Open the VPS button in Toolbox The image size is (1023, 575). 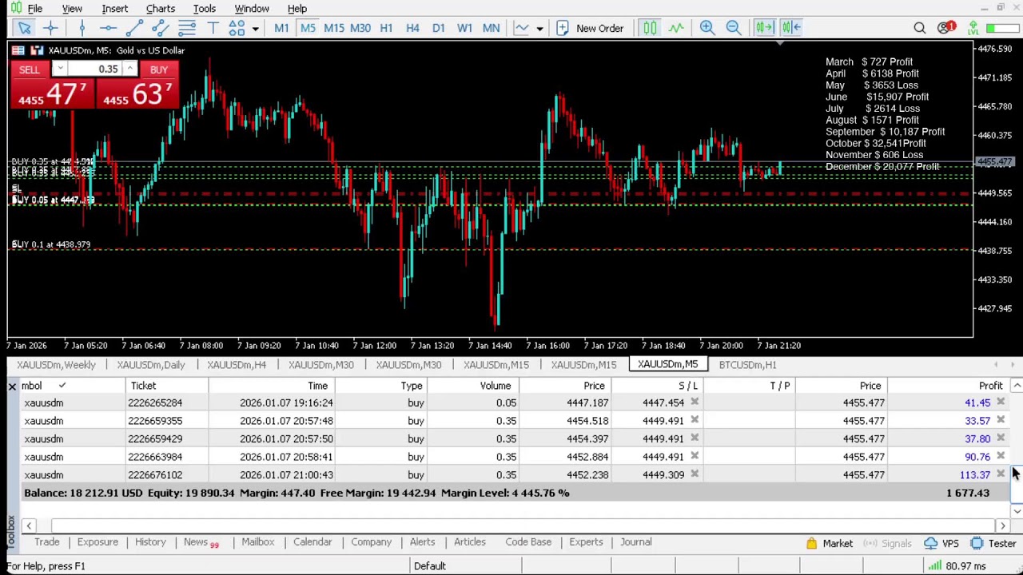pyautogui.click(x=941, y=543)
